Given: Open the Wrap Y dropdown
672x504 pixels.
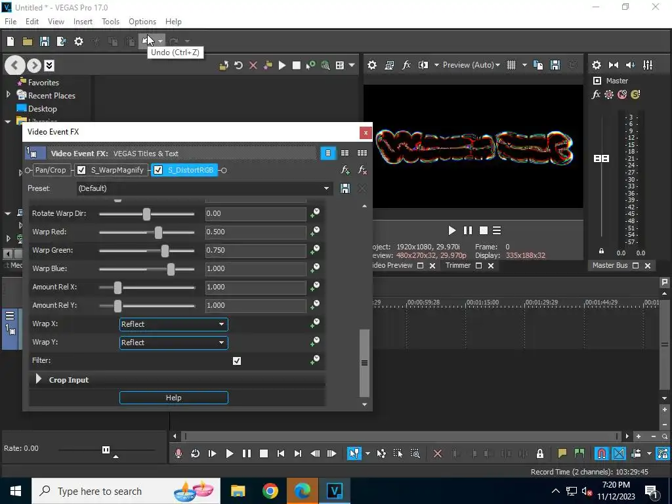Looking at the screenshot, I should coord(173,343).
